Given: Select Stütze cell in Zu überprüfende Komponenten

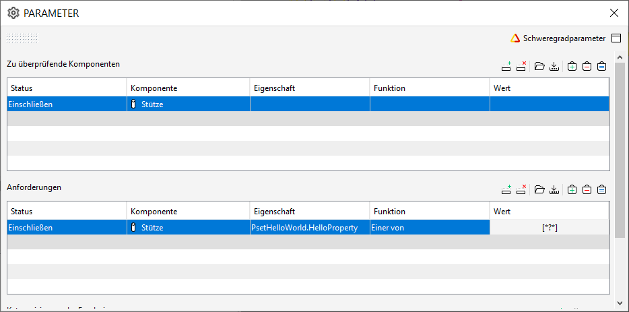Looking at the screenshot, I should (x=189, y=104).
